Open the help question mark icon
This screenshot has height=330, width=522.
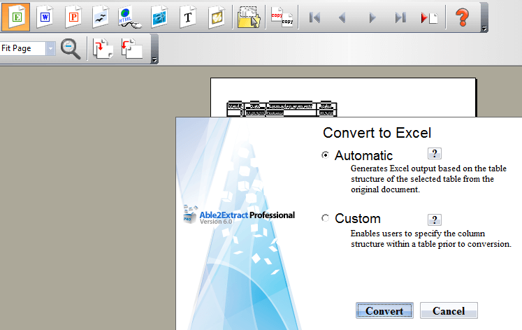click(x=461, y=17)
